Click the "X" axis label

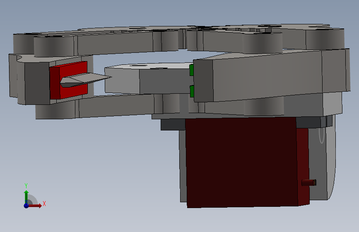coord(44,204)
